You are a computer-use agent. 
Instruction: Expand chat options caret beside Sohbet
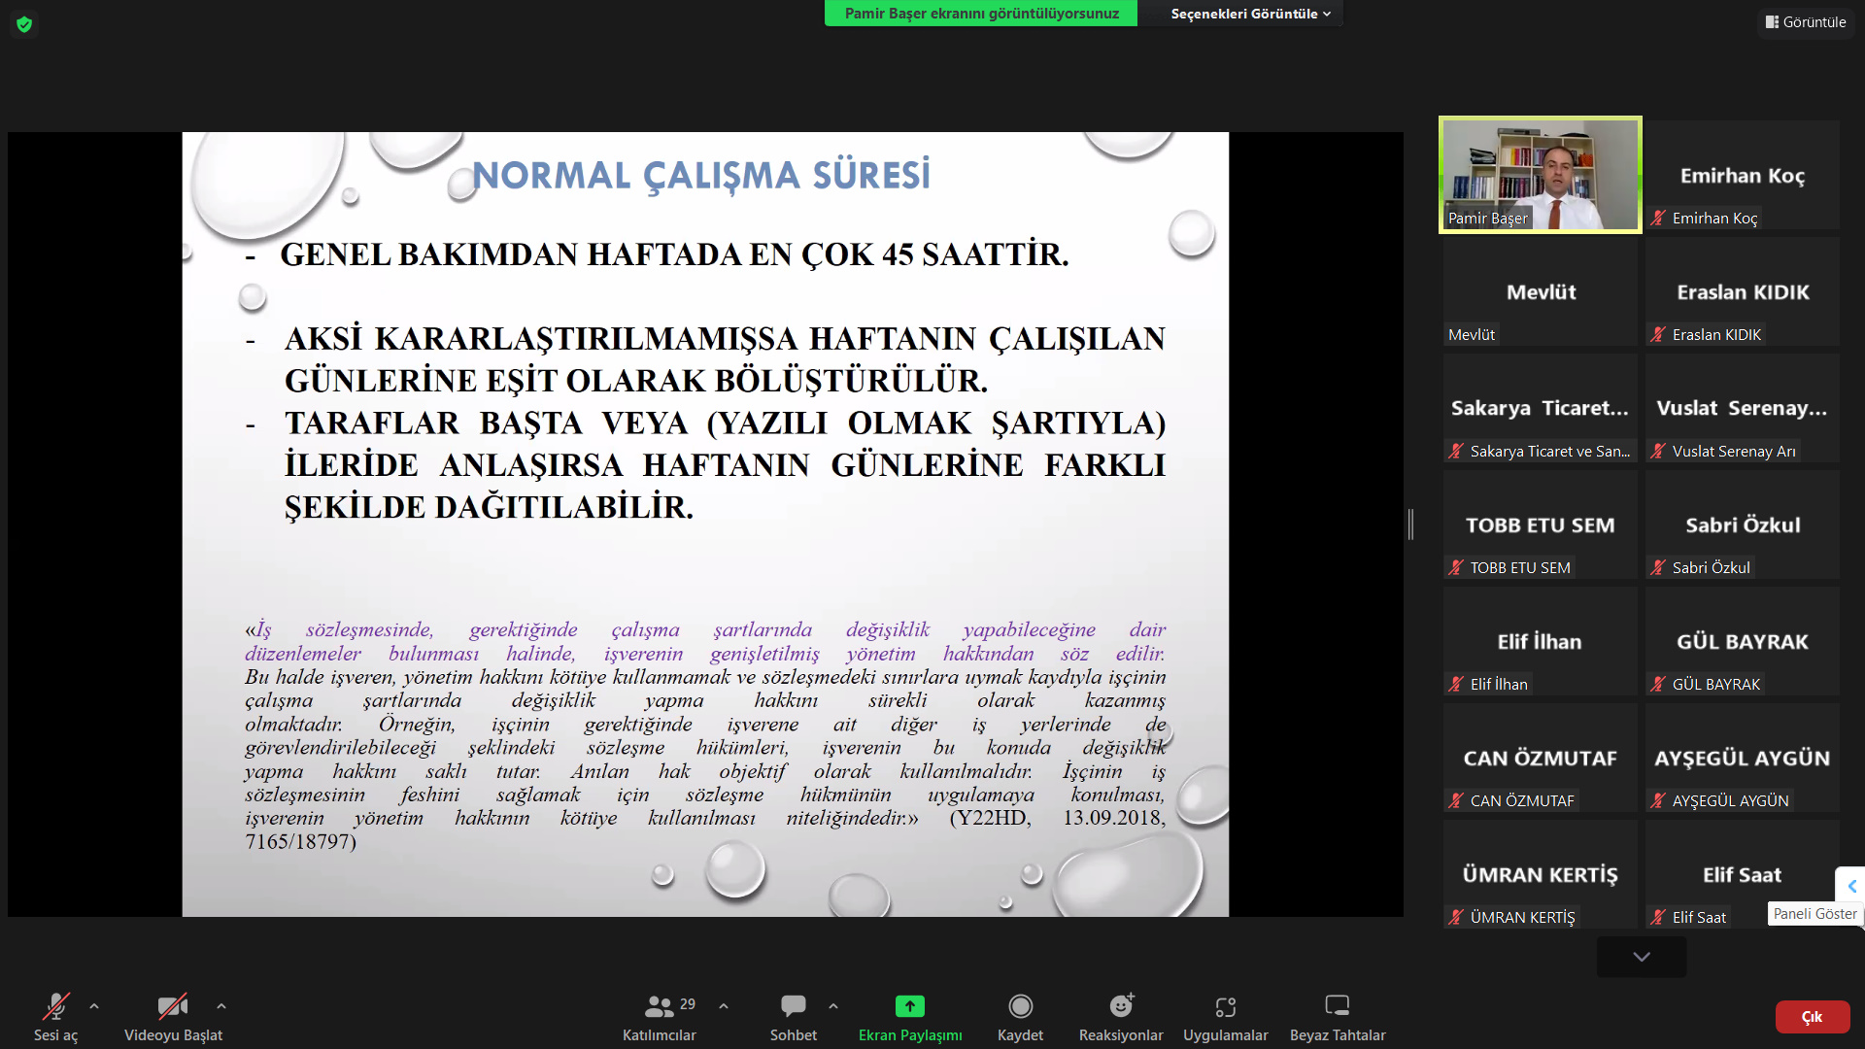coord(833,1006)
